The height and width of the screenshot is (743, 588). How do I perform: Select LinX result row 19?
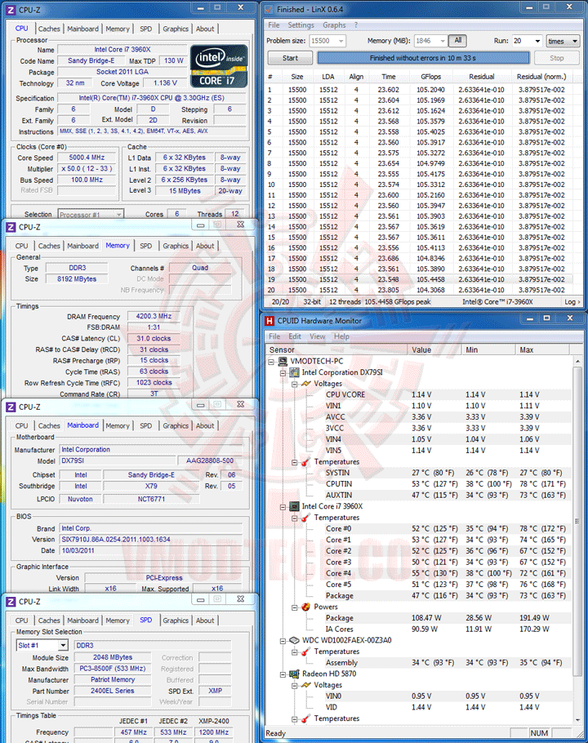click(419, 279)
